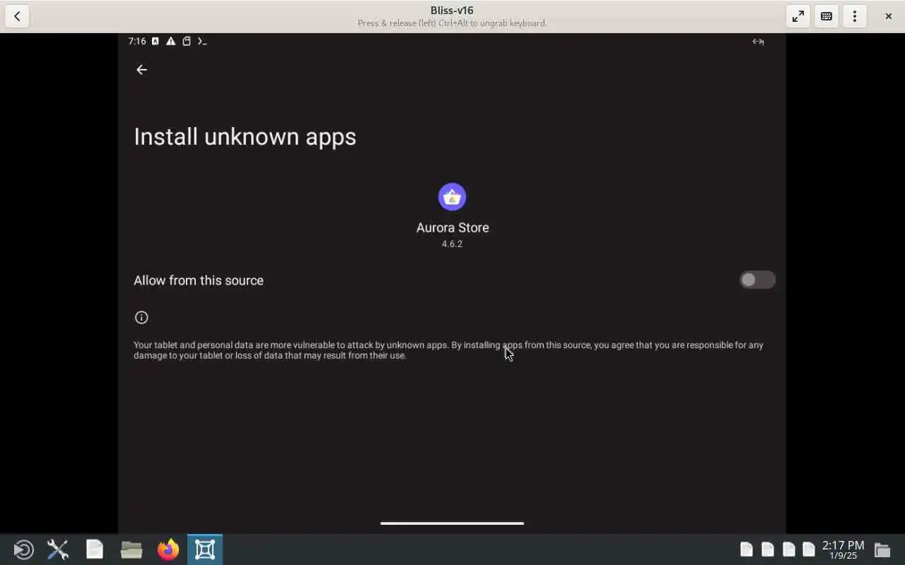Viewport: 905px width, 565px height.
Task: Open the text document icon in taskbar
Action: pos(95,549)
